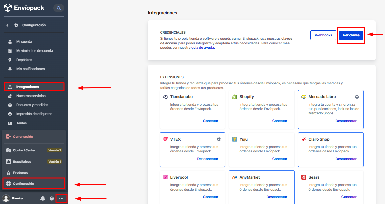Open Estadísticas
The height and width of the screenshot is (204, 385).
click(22, 161)
